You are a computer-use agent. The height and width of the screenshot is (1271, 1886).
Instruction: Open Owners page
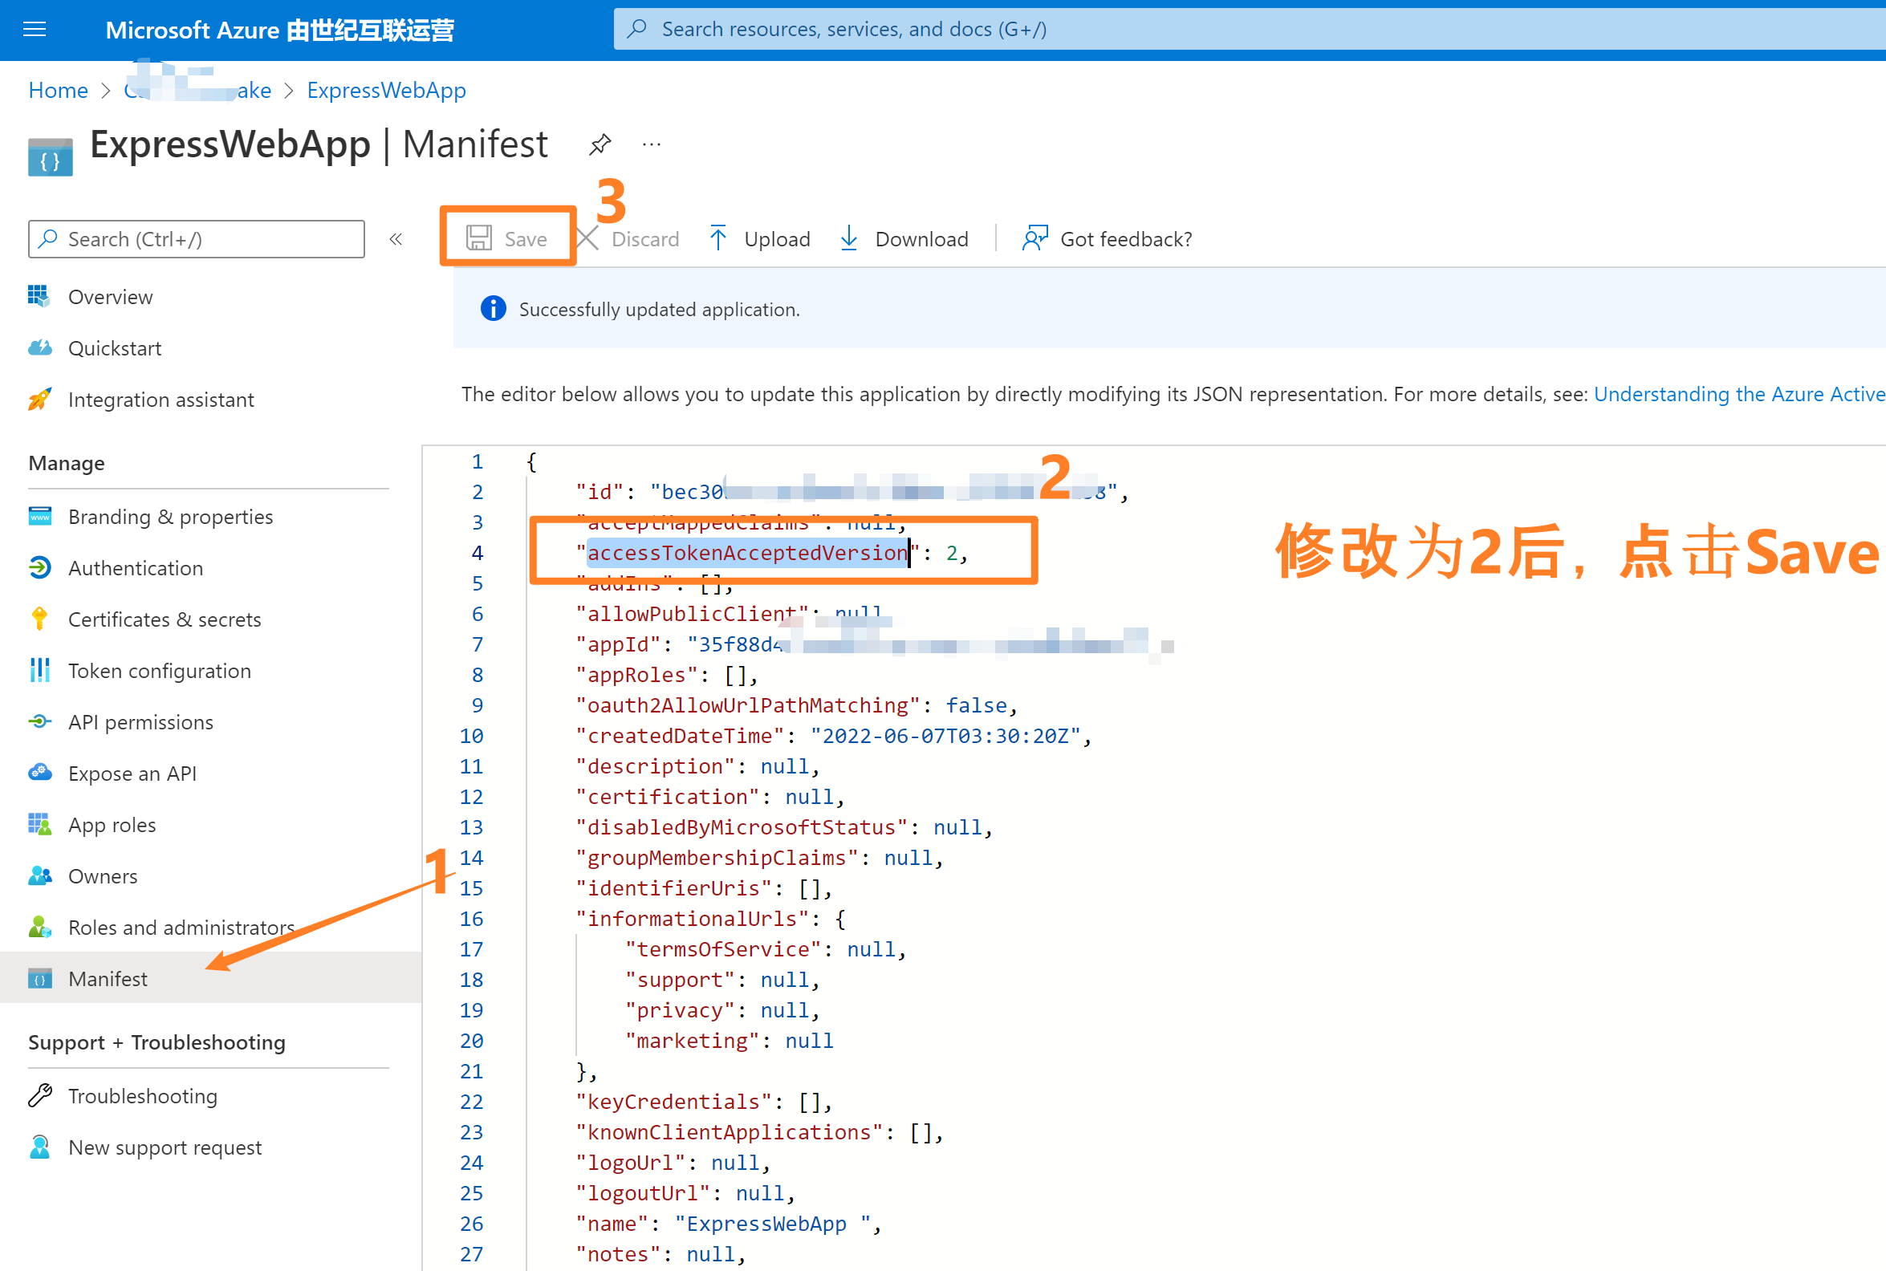coord(102,876)
